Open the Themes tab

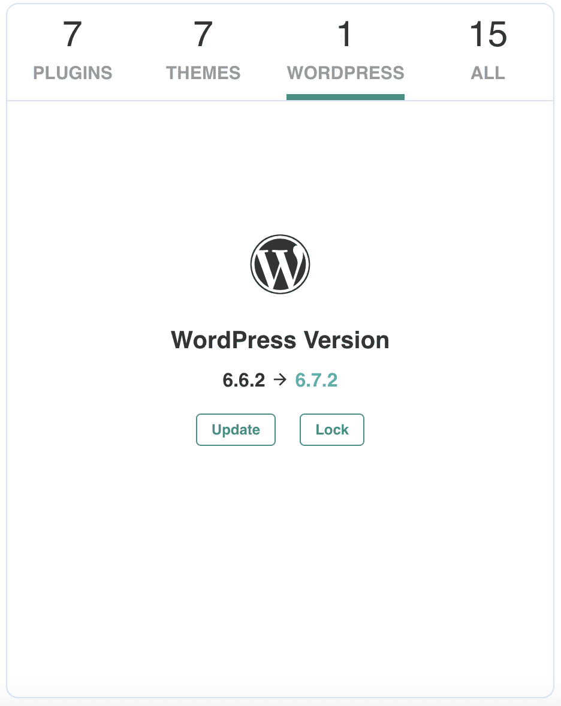coord(203,52)
